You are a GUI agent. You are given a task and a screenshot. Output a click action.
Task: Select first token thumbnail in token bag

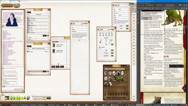(x=106, y=73)
